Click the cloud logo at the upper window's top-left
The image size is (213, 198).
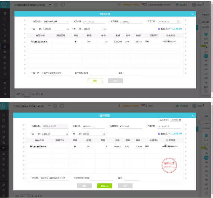[x=4, y=4]
